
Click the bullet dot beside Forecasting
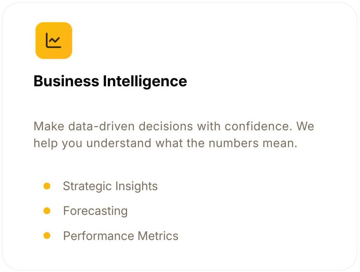tap(47, 211)
